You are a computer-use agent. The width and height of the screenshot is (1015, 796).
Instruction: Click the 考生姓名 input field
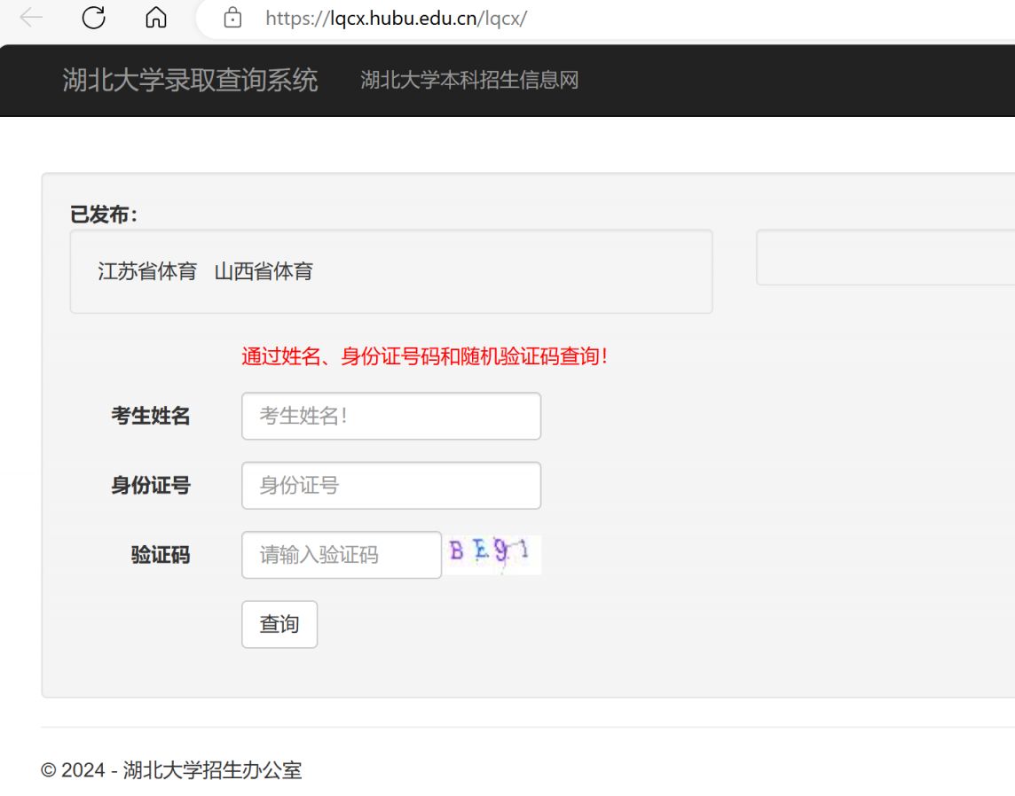coord(391,416)
